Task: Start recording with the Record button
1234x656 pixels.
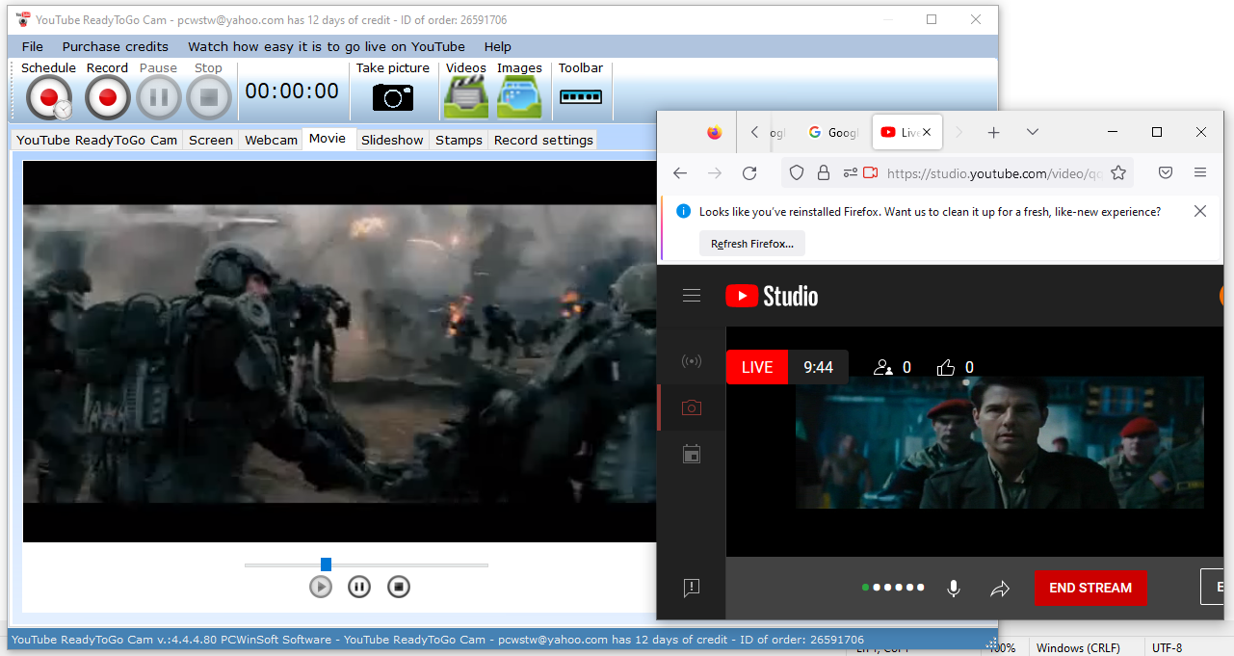Action: point(107,97)
